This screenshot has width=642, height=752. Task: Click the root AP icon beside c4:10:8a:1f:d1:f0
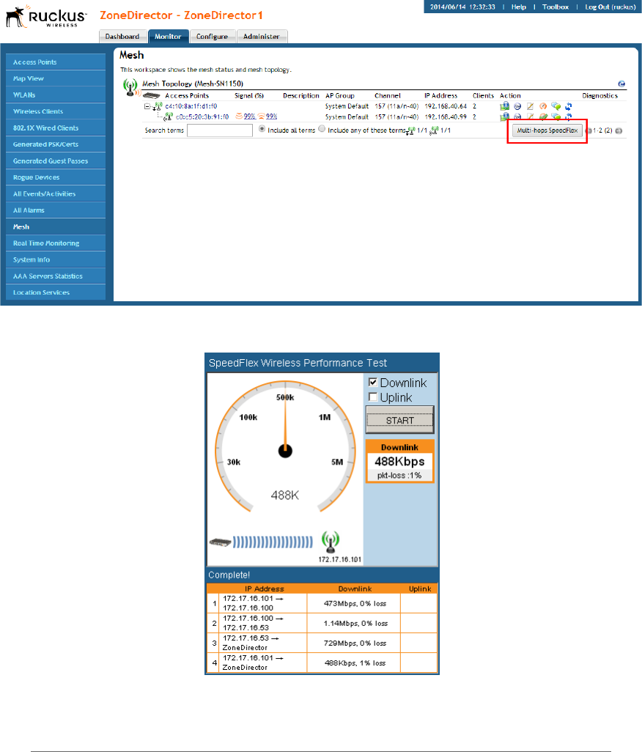coord(158,106)
